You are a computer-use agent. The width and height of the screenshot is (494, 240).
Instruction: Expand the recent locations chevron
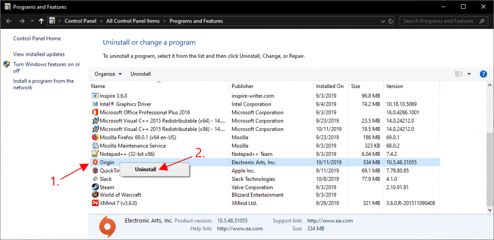click(x=32, y=21)
